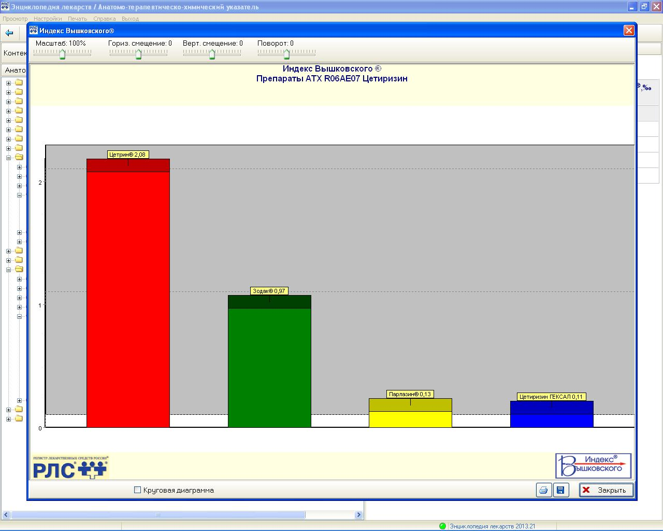Screen dimensions: 663x531
Task: Save the chart with the floppy disk icon
Action: (x=560, y=490)
